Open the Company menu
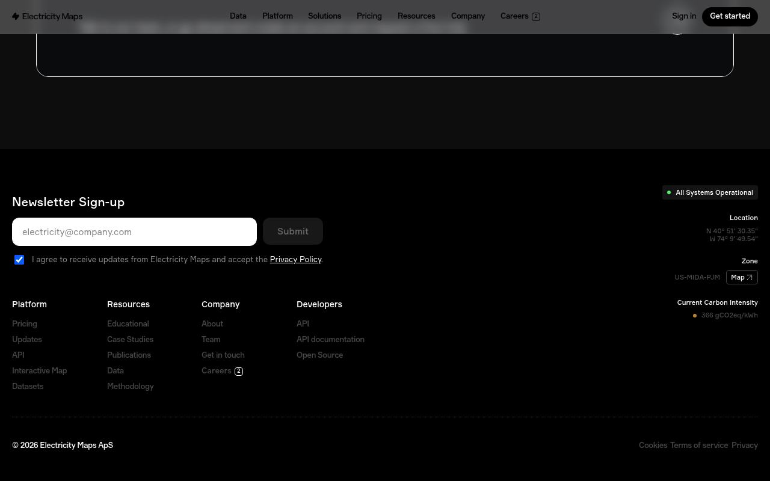This screenshot has height=481, width=770. (468, 16)
